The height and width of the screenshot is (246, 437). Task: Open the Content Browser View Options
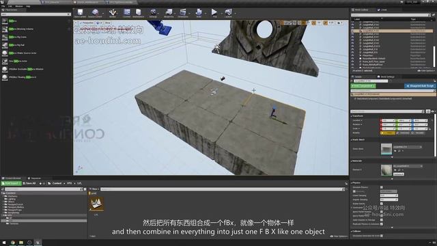[x=339, y=236]
